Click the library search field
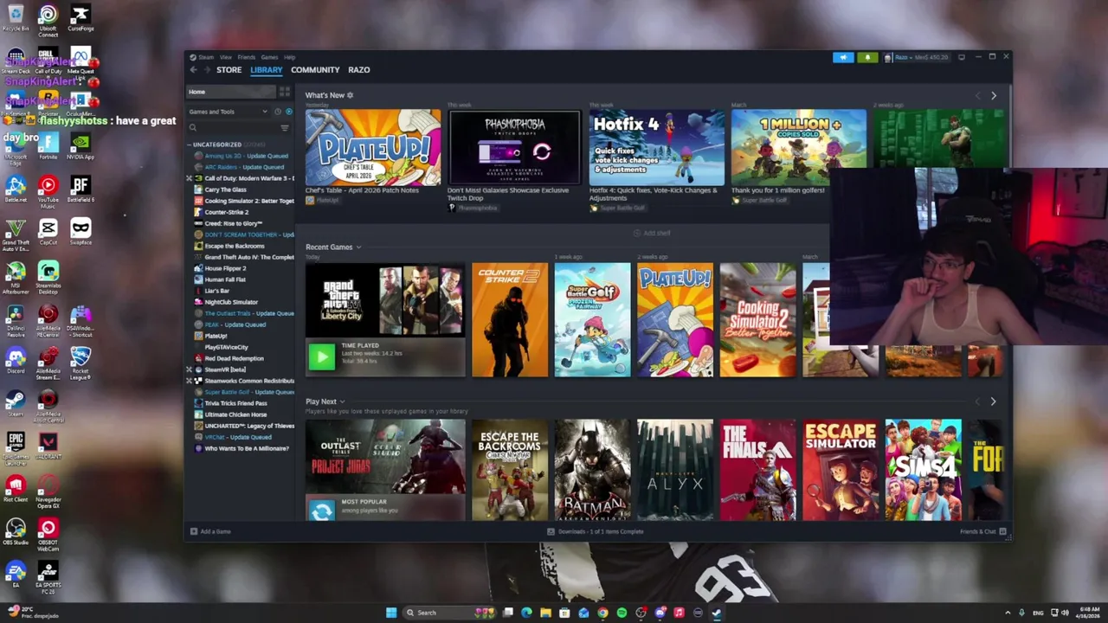Screen dimensions: 1108x623 232,128
